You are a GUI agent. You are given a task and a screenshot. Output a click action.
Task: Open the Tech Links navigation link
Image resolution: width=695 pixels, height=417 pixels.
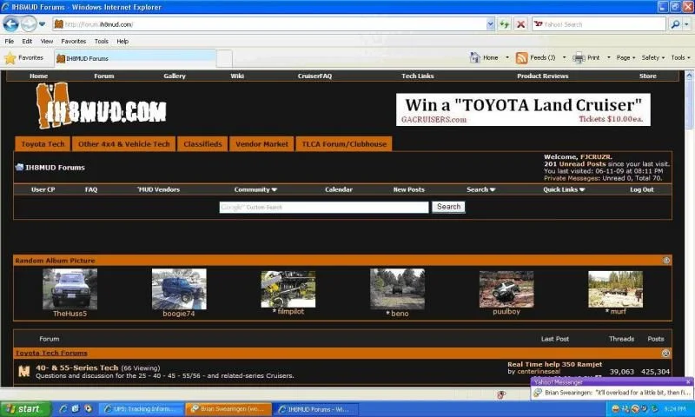(418, 76)
